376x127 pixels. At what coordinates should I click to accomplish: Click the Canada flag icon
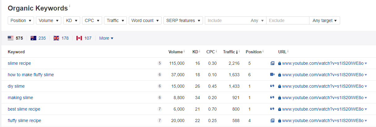tap(79, 38)
